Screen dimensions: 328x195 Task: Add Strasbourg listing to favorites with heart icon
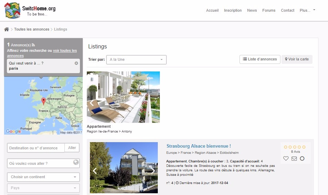point(286,159)
